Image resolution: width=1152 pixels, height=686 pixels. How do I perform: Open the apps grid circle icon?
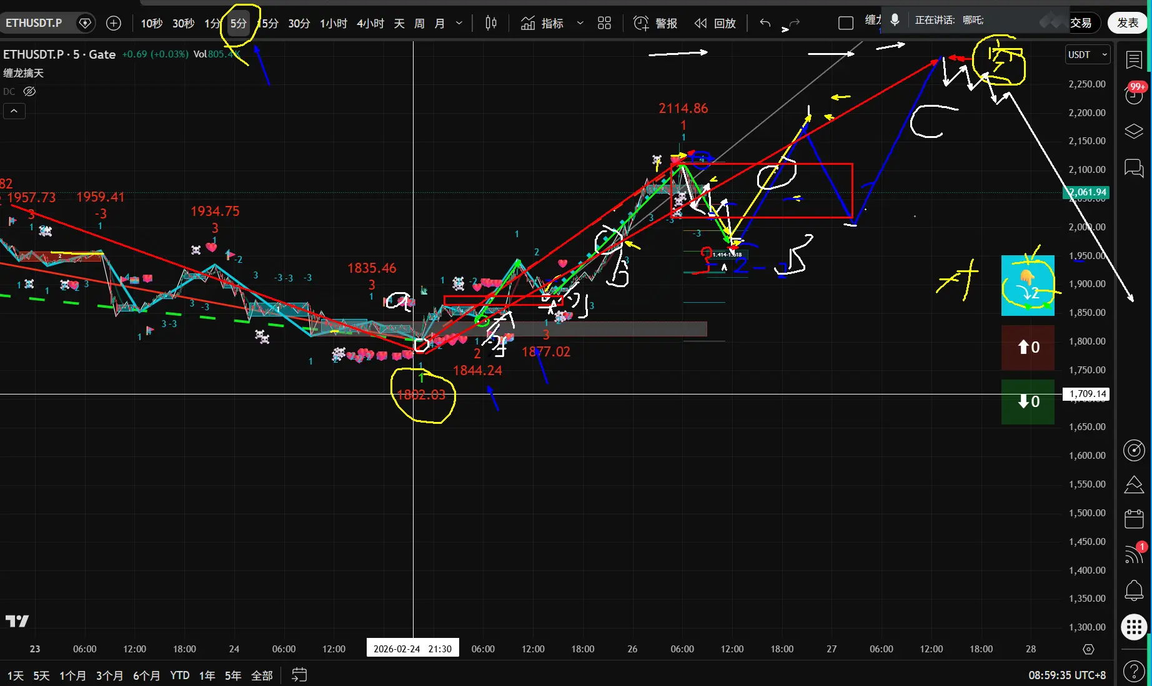click(x=1134, y=627)
